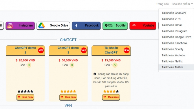Click cart icon in ChatGPT demo 2 buy button
The height and width of the screenshot is (109, 194).
coord(19,97)
